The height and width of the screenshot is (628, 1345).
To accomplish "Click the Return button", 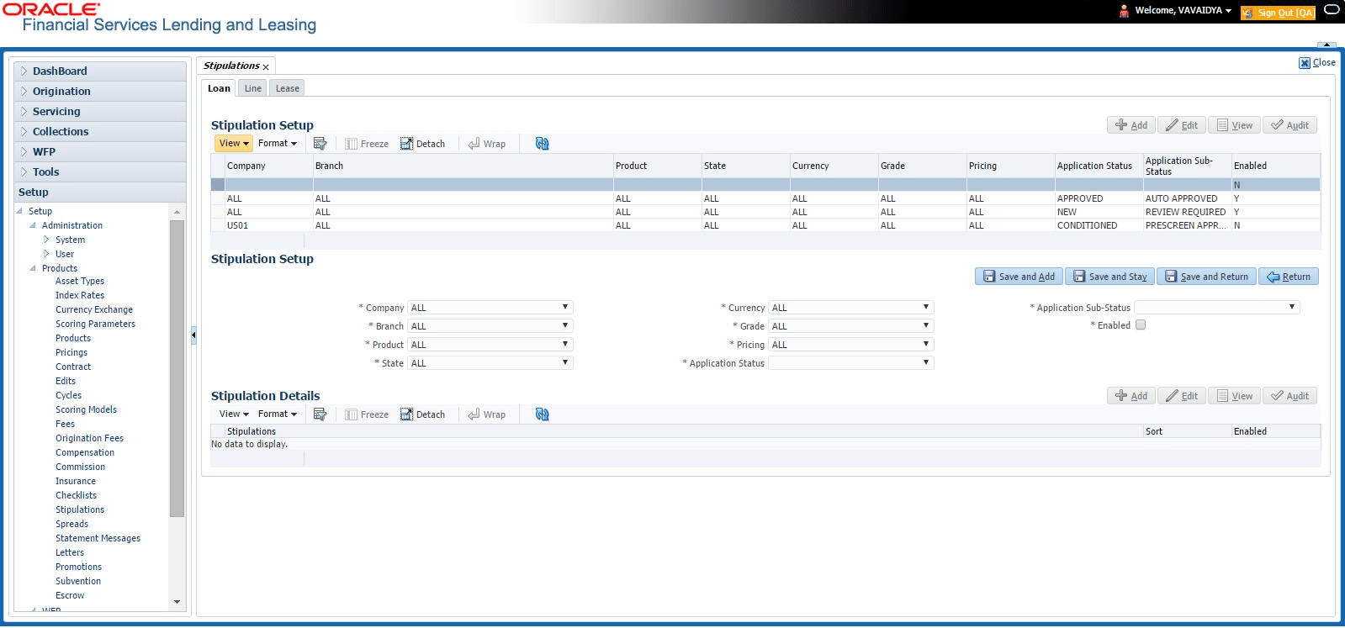I will (1289, 277).
